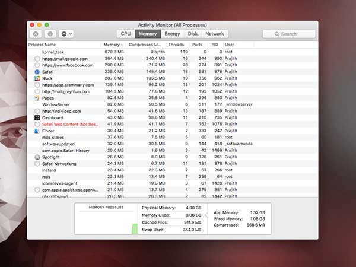Click the shield icon beside mail.google.com

coord(37,59)
